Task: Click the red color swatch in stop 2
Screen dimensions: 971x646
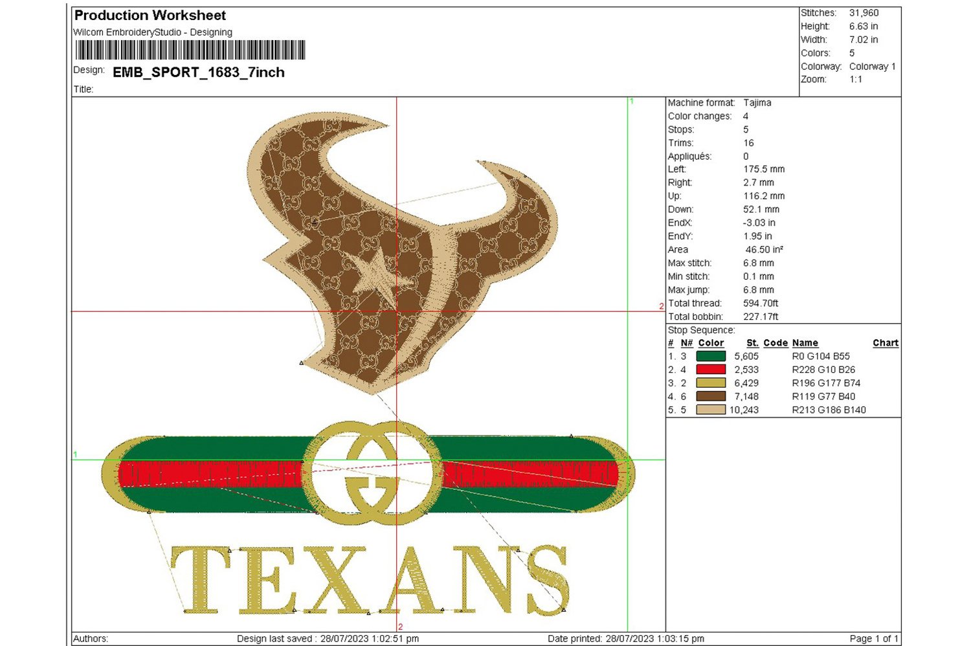Action: 711,370
